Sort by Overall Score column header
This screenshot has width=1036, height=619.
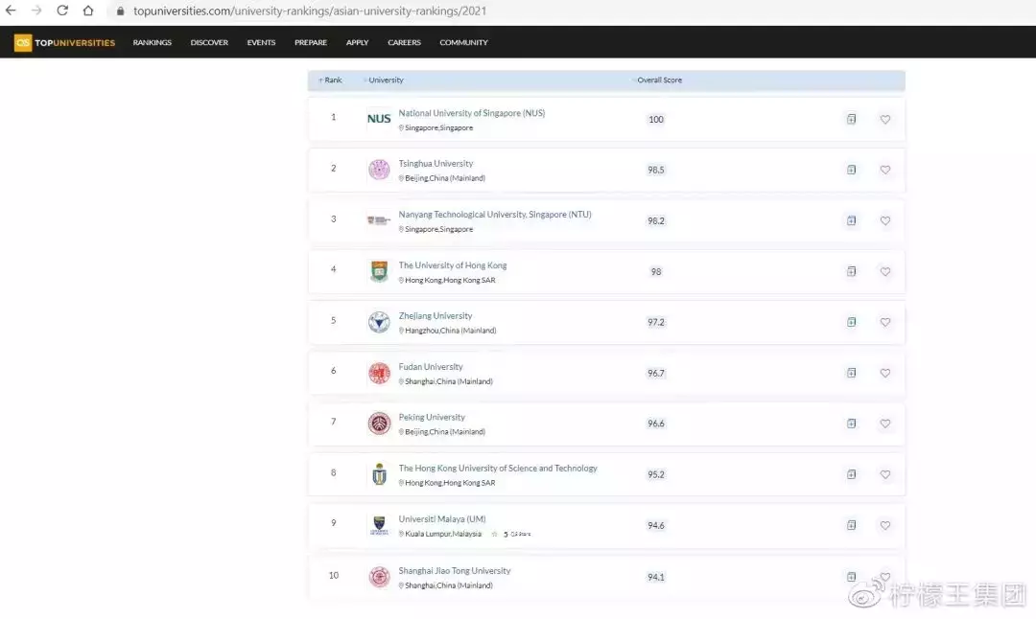pyautogui.click(x=658, y=80)
